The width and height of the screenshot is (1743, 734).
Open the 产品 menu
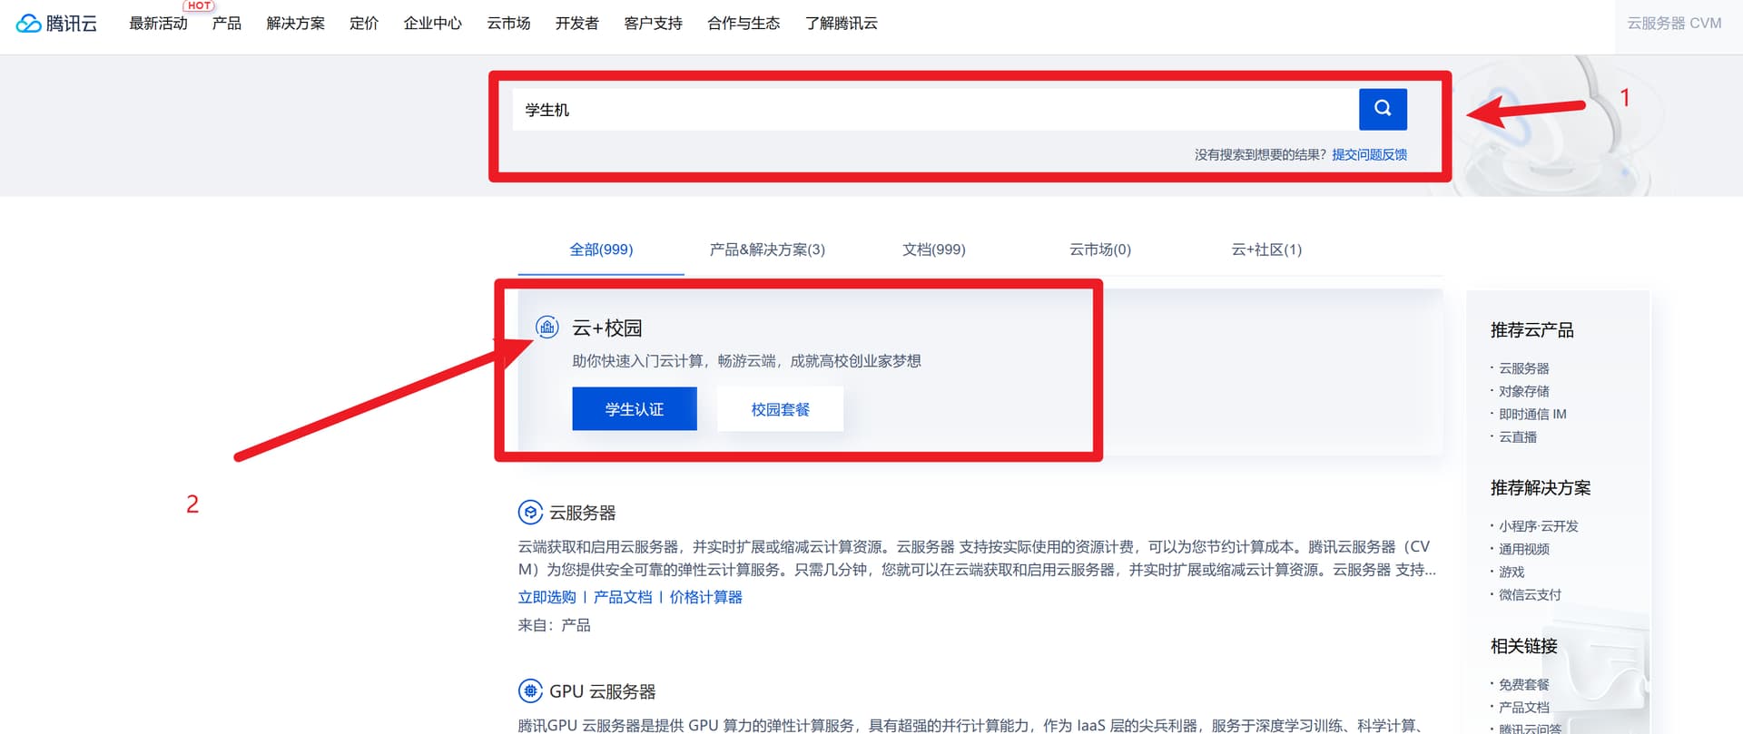pyautogui.click(x=227, y=24)
